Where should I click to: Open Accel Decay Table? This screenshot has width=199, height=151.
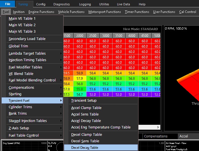tap(101, 121)
